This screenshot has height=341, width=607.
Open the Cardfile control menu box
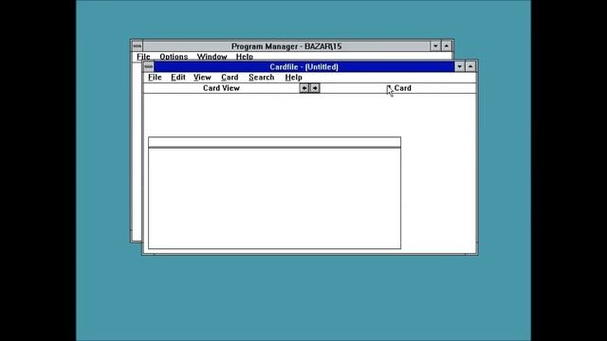[149, 66]
